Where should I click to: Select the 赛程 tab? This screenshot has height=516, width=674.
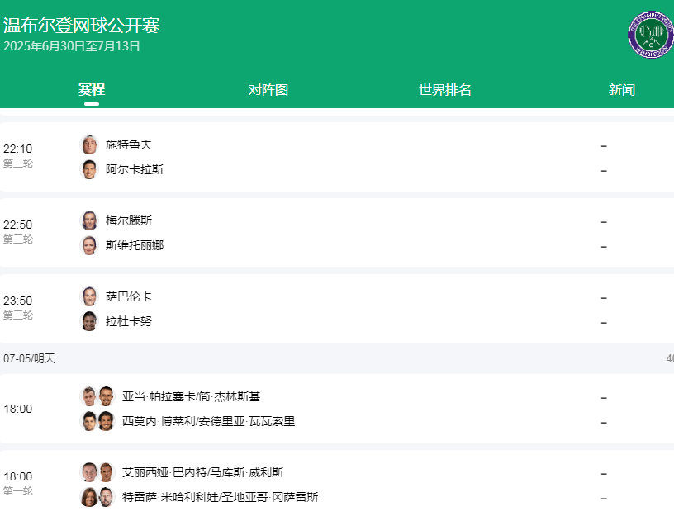coord(92,90)
